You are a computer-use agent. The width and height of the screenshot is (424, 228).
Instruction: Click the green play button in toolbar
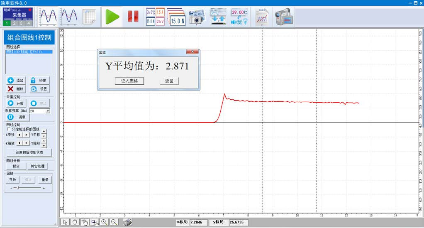pyautogui.click(x=112, y=17)
